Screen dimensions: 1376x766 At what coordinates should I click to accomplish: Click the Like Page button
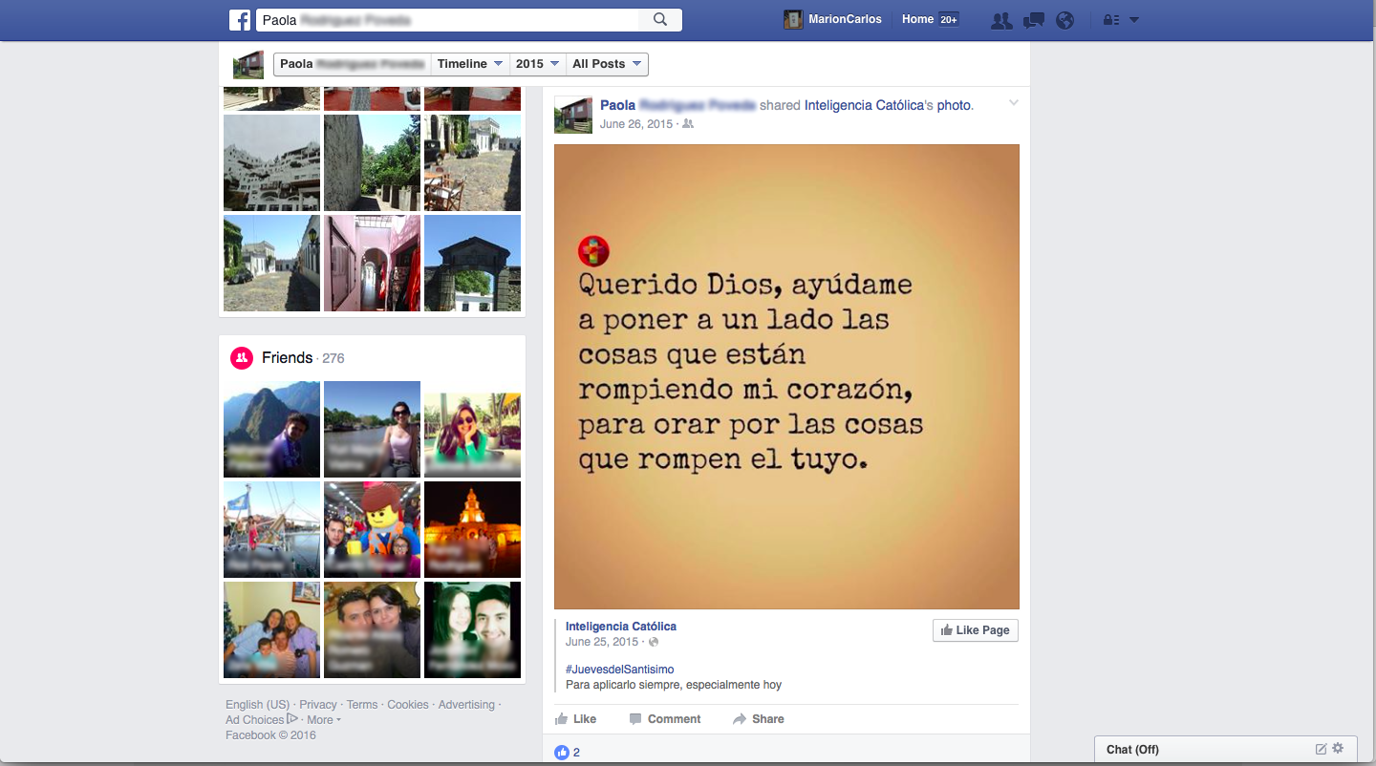(x=976, y=630)
